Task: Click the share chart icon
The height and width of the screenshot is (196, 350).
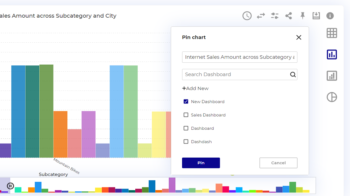Action: pos(289,16)
